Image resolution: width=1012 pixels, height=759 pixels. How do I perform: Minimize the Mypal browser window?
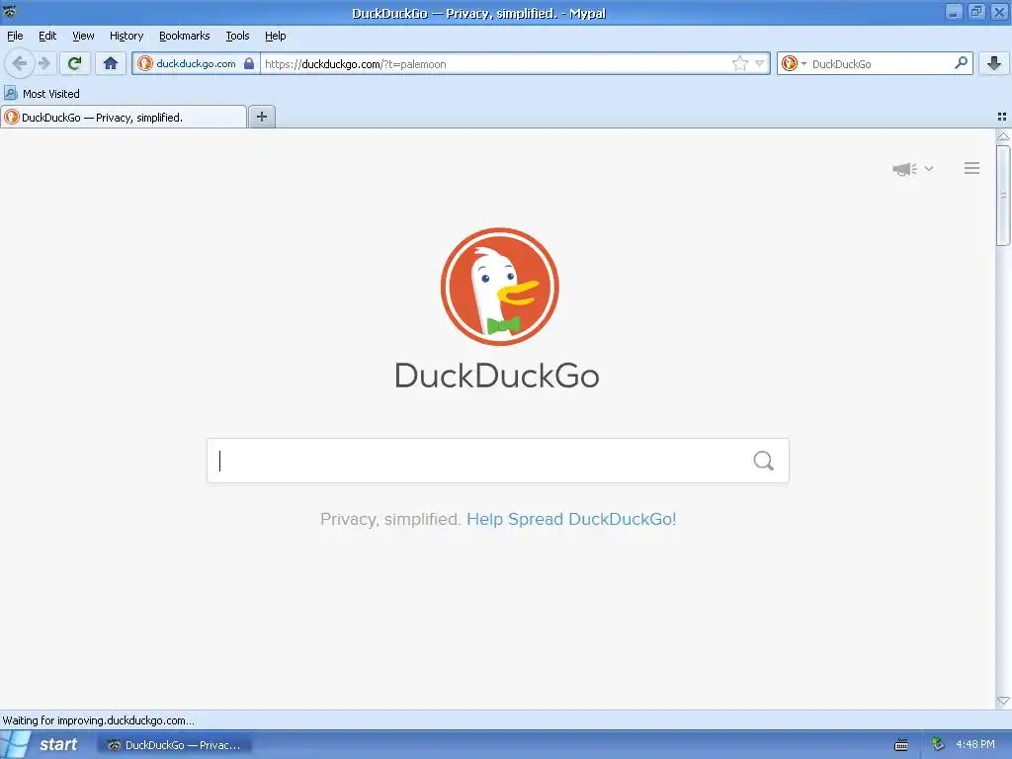pos(954,12)
